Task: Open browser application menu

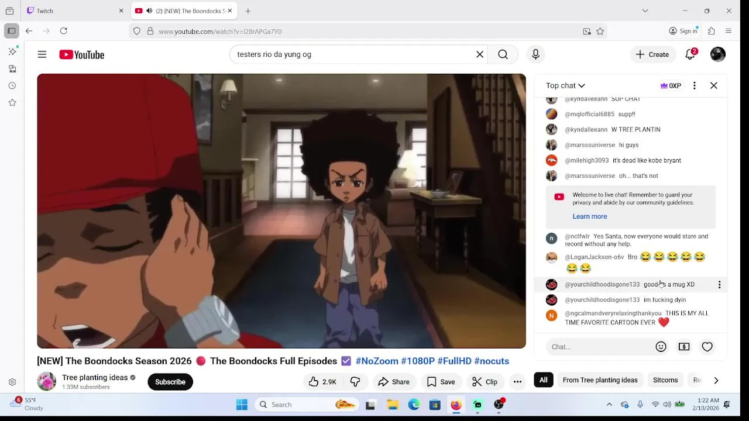Action: tap(729, 31)
